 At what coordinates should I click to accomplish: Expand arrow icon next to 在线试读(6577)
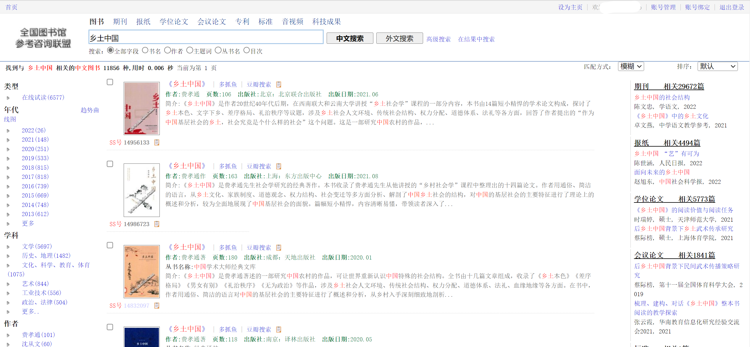click(8, 98)
